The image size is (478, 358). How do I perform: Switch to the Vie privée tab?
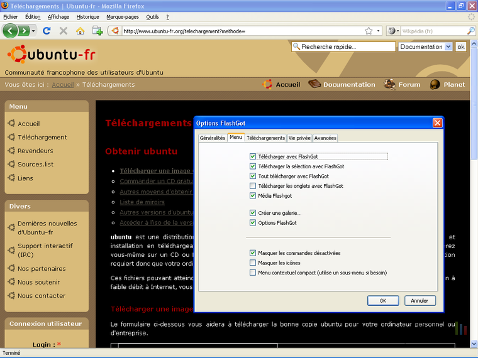pyautogui.click(x=299, y=138)
